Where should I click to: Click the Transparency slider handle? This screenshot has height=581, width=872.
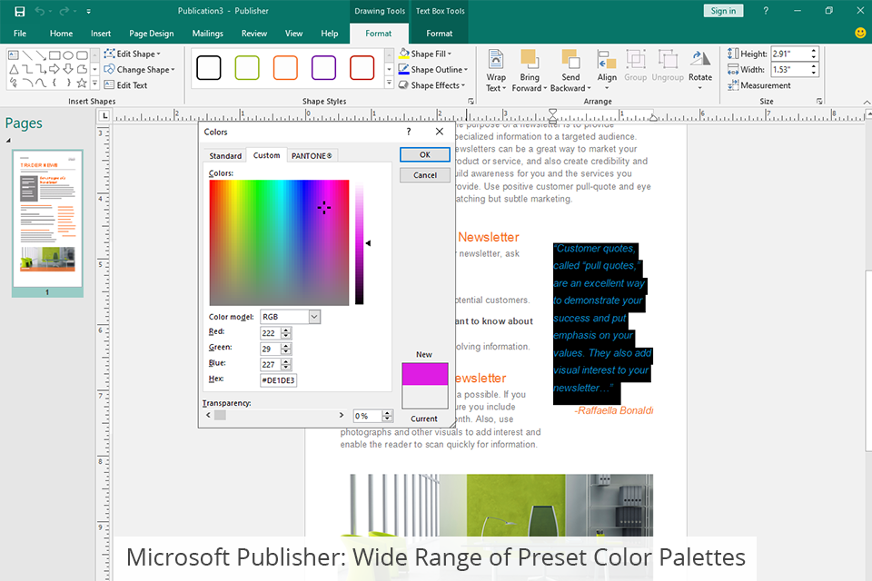[220, 415]
